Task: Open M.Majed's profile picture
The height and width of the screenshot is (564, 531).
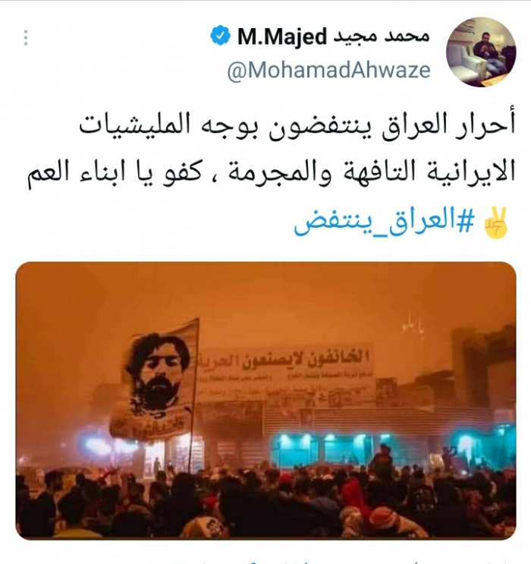Action: (481, 52)
